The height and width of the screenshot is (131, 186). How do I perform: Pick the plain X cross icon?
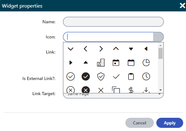coord(101,90)
